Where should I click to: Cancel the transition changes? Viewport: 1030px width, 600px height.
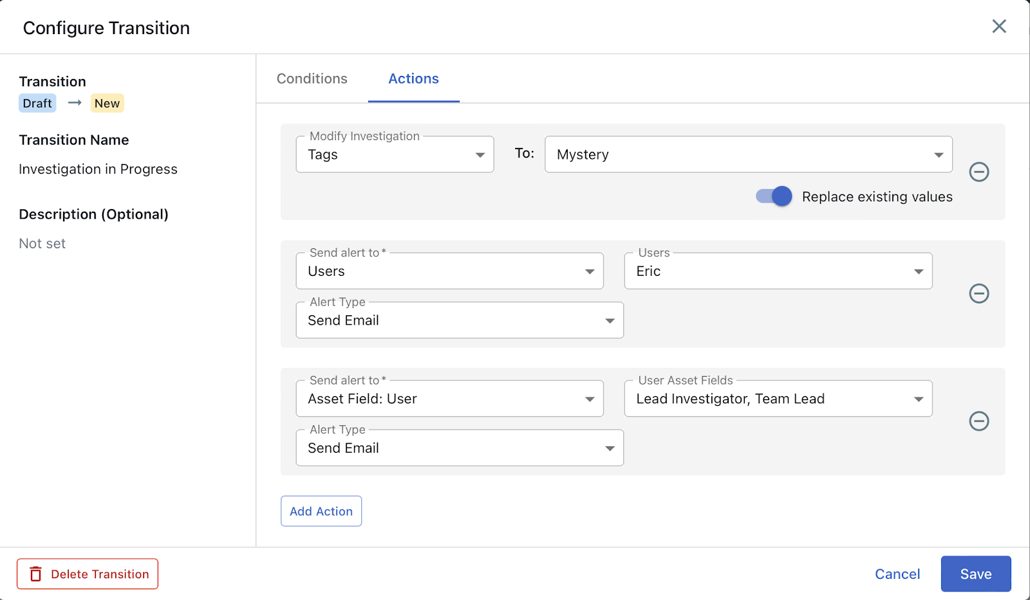(x=897, y=574)
